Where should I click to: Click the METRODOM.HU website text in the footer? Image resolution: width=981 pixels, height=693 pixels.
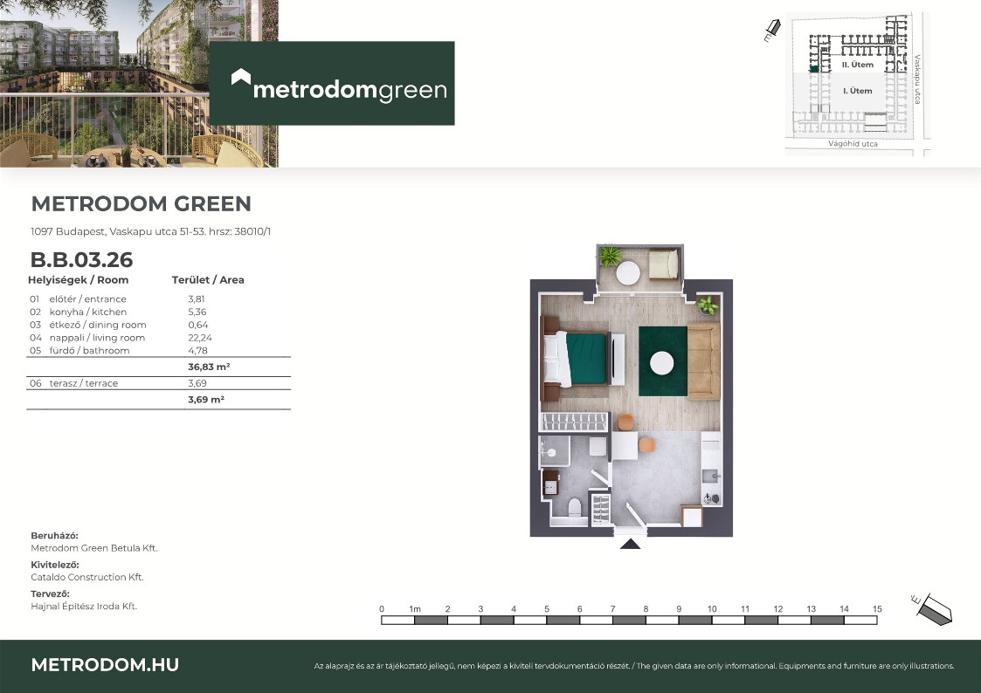[105, 665]
